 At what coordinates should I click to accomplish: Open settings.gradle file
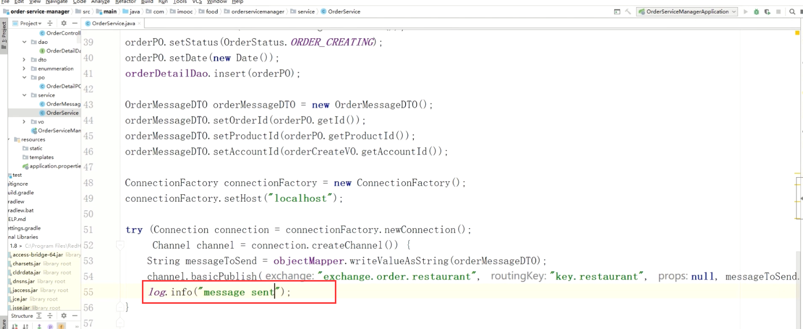24,228
